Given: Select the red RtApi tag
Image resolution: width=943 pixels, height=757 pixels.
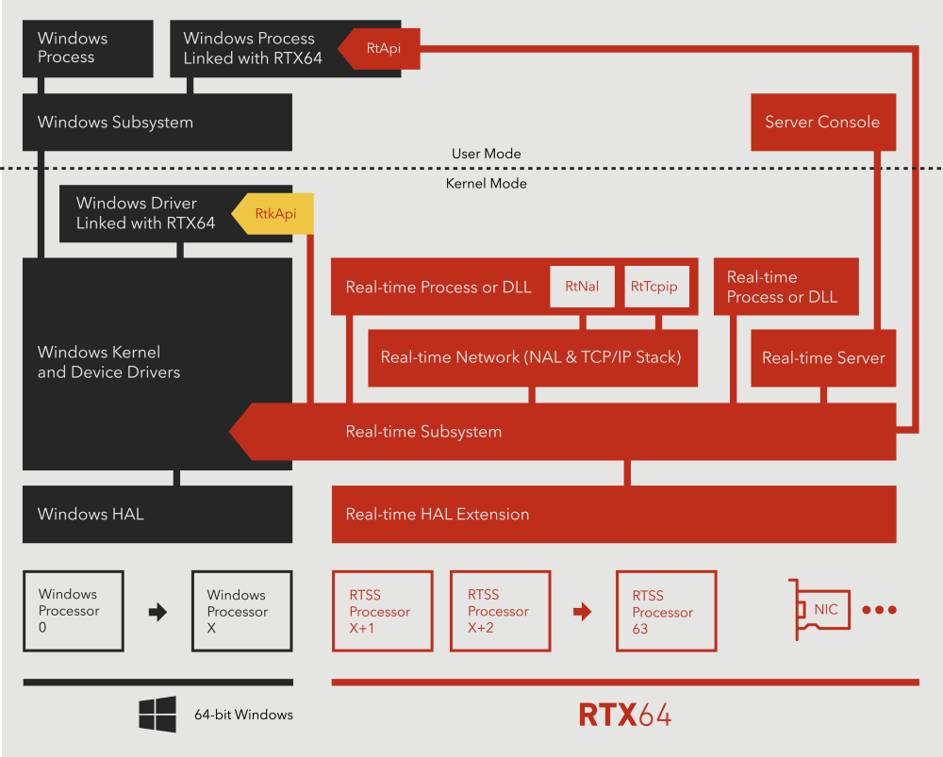Looking at the screenshot, I should tap(379, 48).
